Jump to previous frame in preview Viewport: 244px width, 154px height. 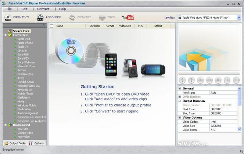(x=227, y=80)
